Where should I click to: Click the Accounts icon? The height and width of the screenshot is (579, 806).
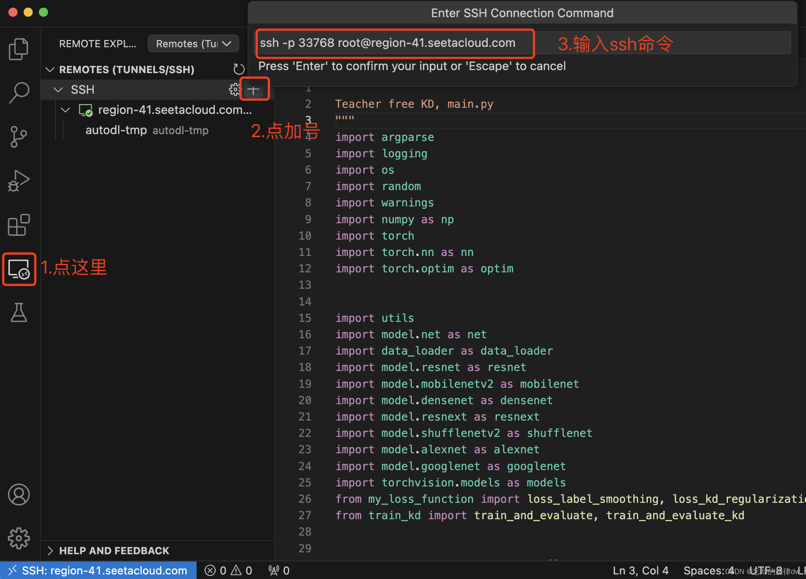(18, 494)
